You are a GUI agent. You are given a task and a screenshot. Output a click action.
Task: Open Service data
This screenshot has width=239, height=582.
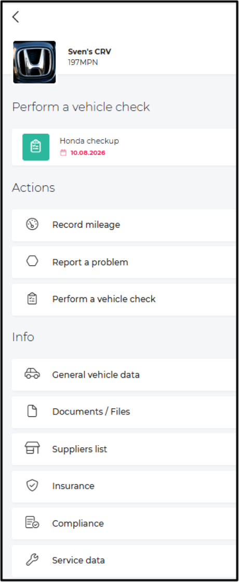(x=124, y=561)
